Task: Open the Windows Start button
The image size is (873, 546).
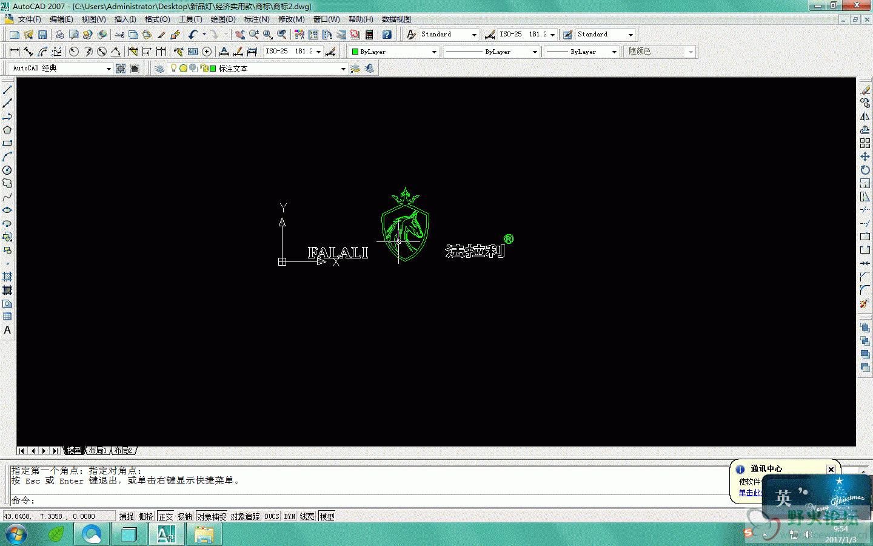Action: pyautogui.click(x=16, y=534)
